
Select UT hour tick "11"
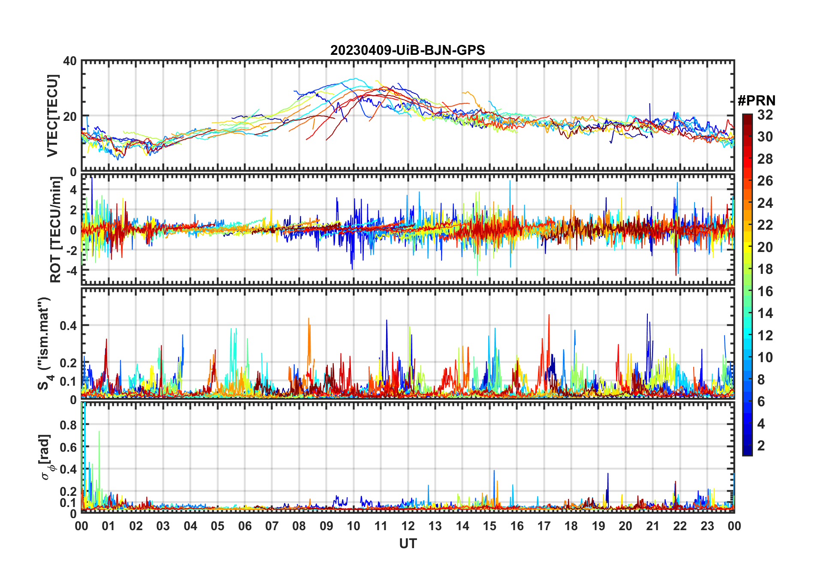click(x=381, y=526)
